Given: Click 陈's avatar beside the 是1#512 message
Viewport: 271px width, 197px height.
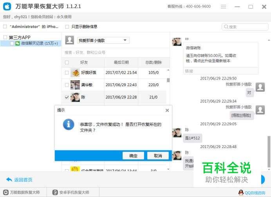Looking at the screenshot, I should 177,133.
